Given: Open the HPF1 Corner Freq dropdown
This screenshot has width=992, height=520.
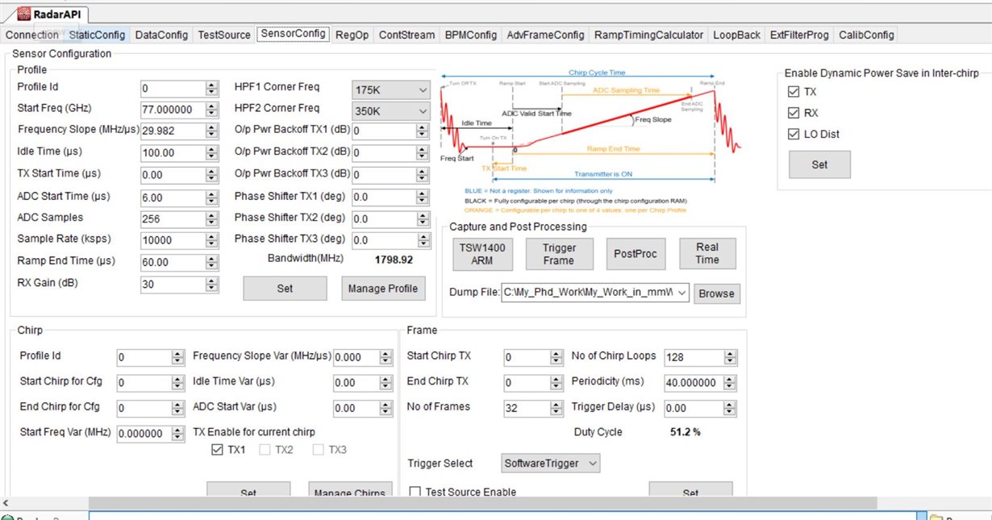Looking at the screenshot, I should [x=391, y=90].
